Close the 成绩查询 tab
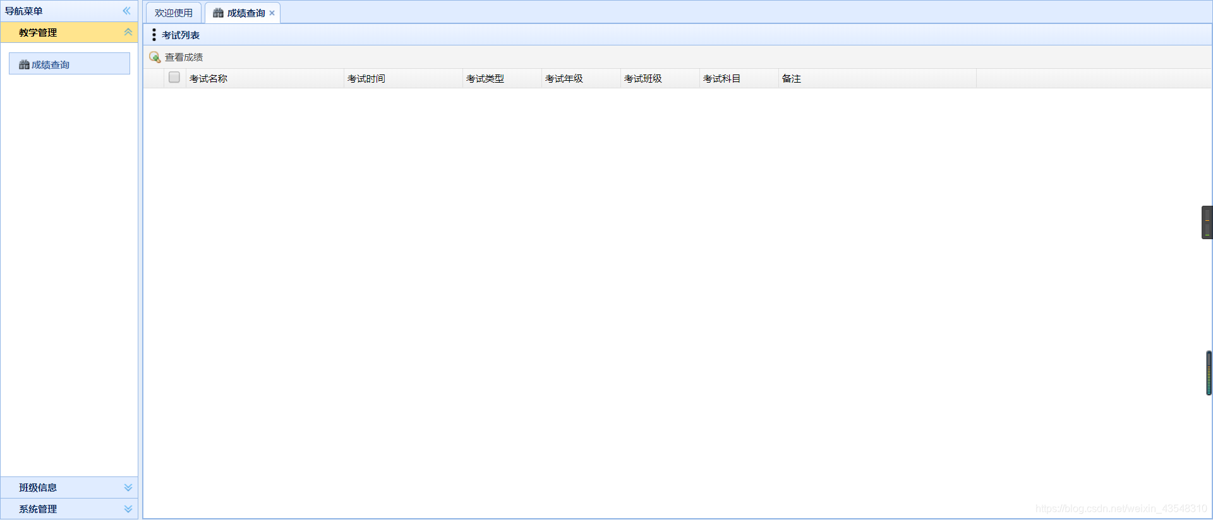This screenshot has width=1213, height=520. click(272, 13)
